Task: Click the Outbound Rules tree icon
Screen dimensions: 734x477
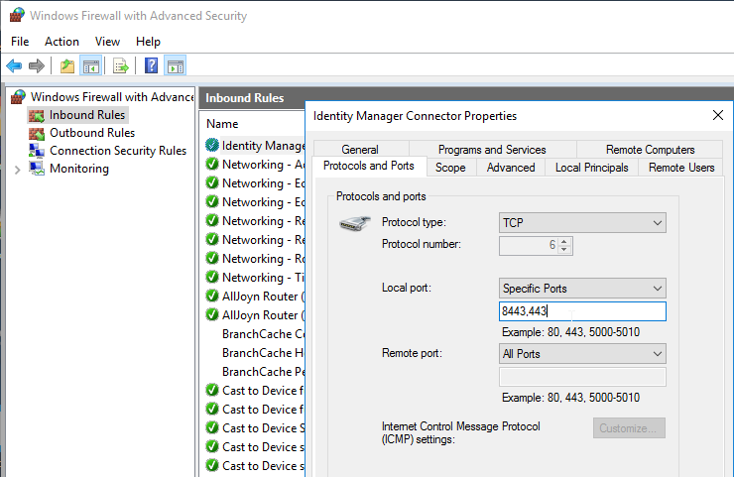Action: 37,134
